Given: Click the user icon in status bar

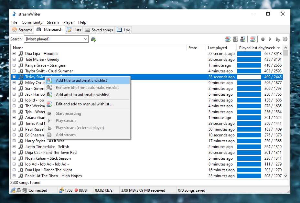Looking at the screenshot, I should click(x=19, y=190).
